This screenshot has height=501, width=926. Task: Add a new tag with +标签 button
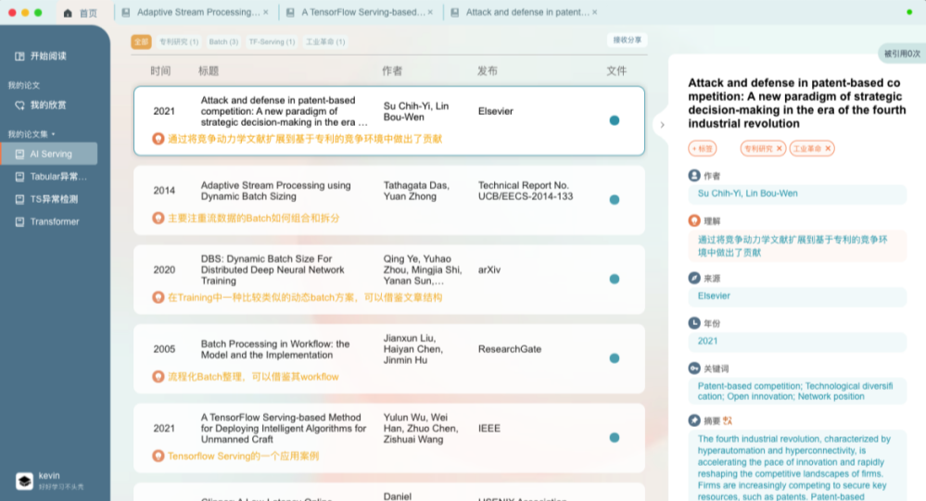(703, 148)
